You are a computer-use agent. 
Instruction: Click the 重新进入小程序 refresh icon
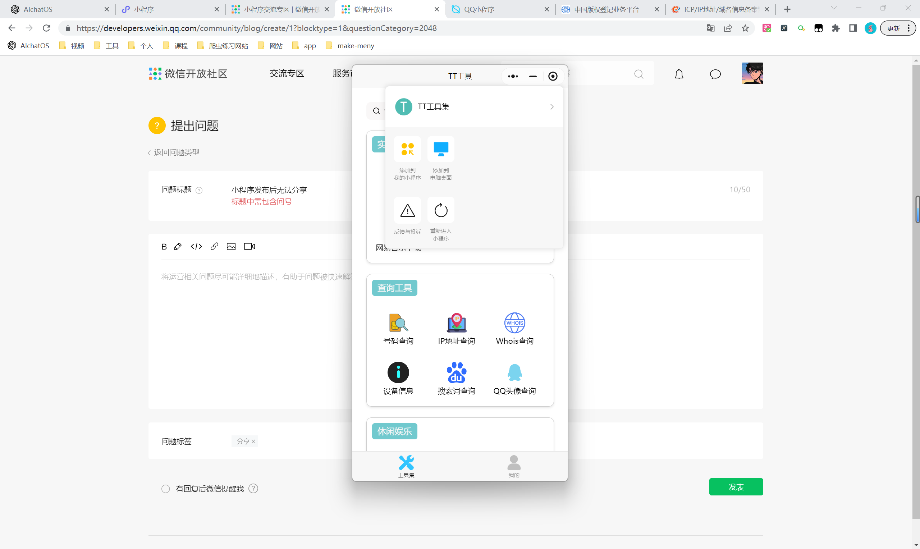pyautogui.click(x=440, y=210)
